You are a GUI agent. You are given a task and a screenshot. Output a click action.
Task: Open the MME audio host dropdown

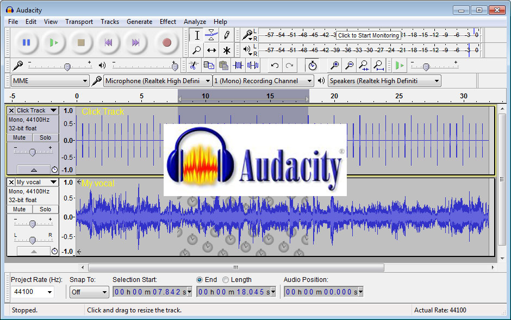tap(50, 81)
